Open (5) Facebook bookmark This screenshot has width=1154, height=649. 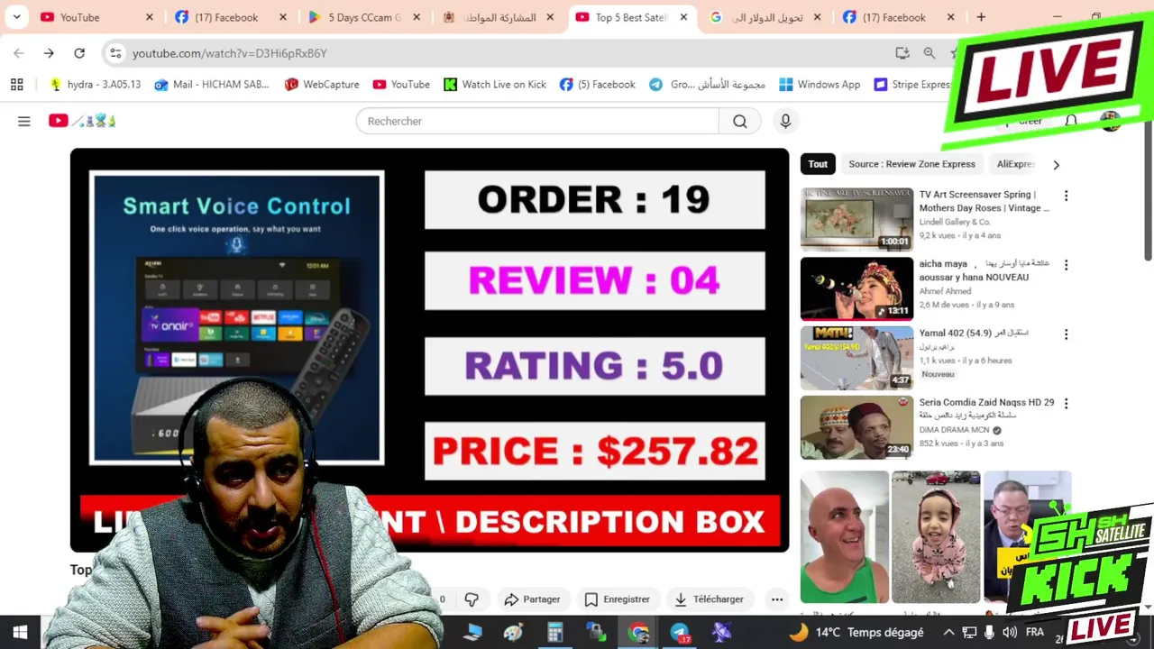coord(597,84)
